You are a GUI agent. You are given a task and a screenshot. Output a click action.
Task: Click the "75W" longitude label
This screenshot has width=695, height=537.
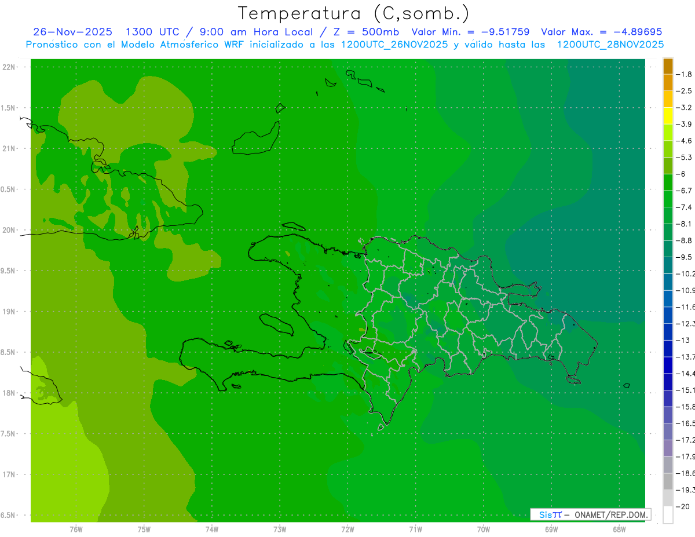(144, 529)
